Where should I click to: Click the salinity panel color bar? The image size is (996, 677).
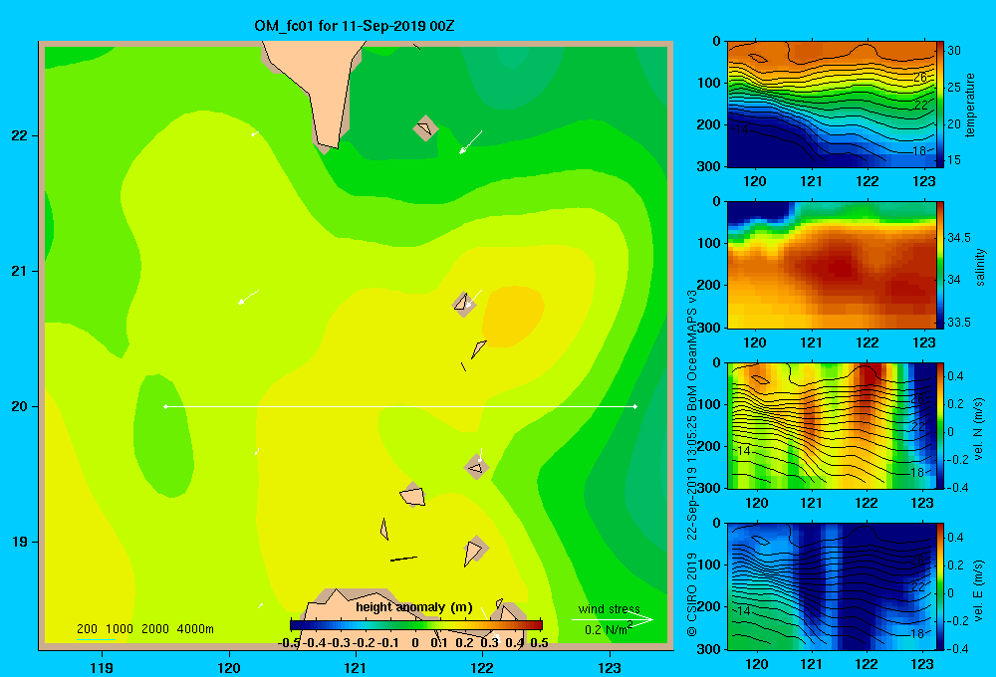939,265
